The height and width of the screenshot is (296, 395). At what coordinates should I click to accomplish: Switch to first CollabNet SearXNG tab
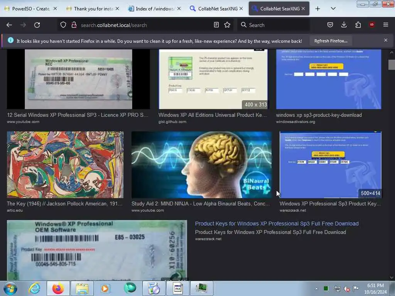[216, 8]
